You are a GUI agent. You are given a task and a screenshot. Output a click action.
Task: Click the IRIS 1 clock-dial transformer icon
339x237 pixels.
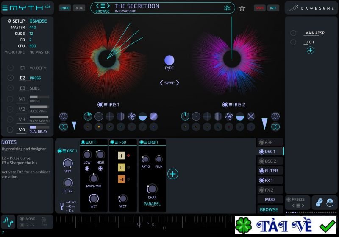88,116
